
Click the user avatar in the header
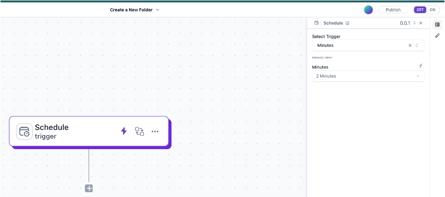click(x=368, y=10)
